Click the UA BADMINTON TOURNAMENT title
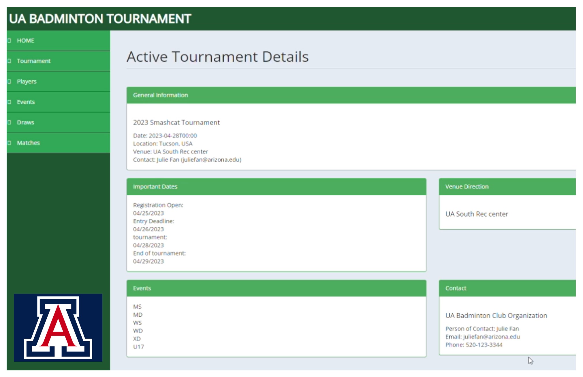 coord(100,19)
